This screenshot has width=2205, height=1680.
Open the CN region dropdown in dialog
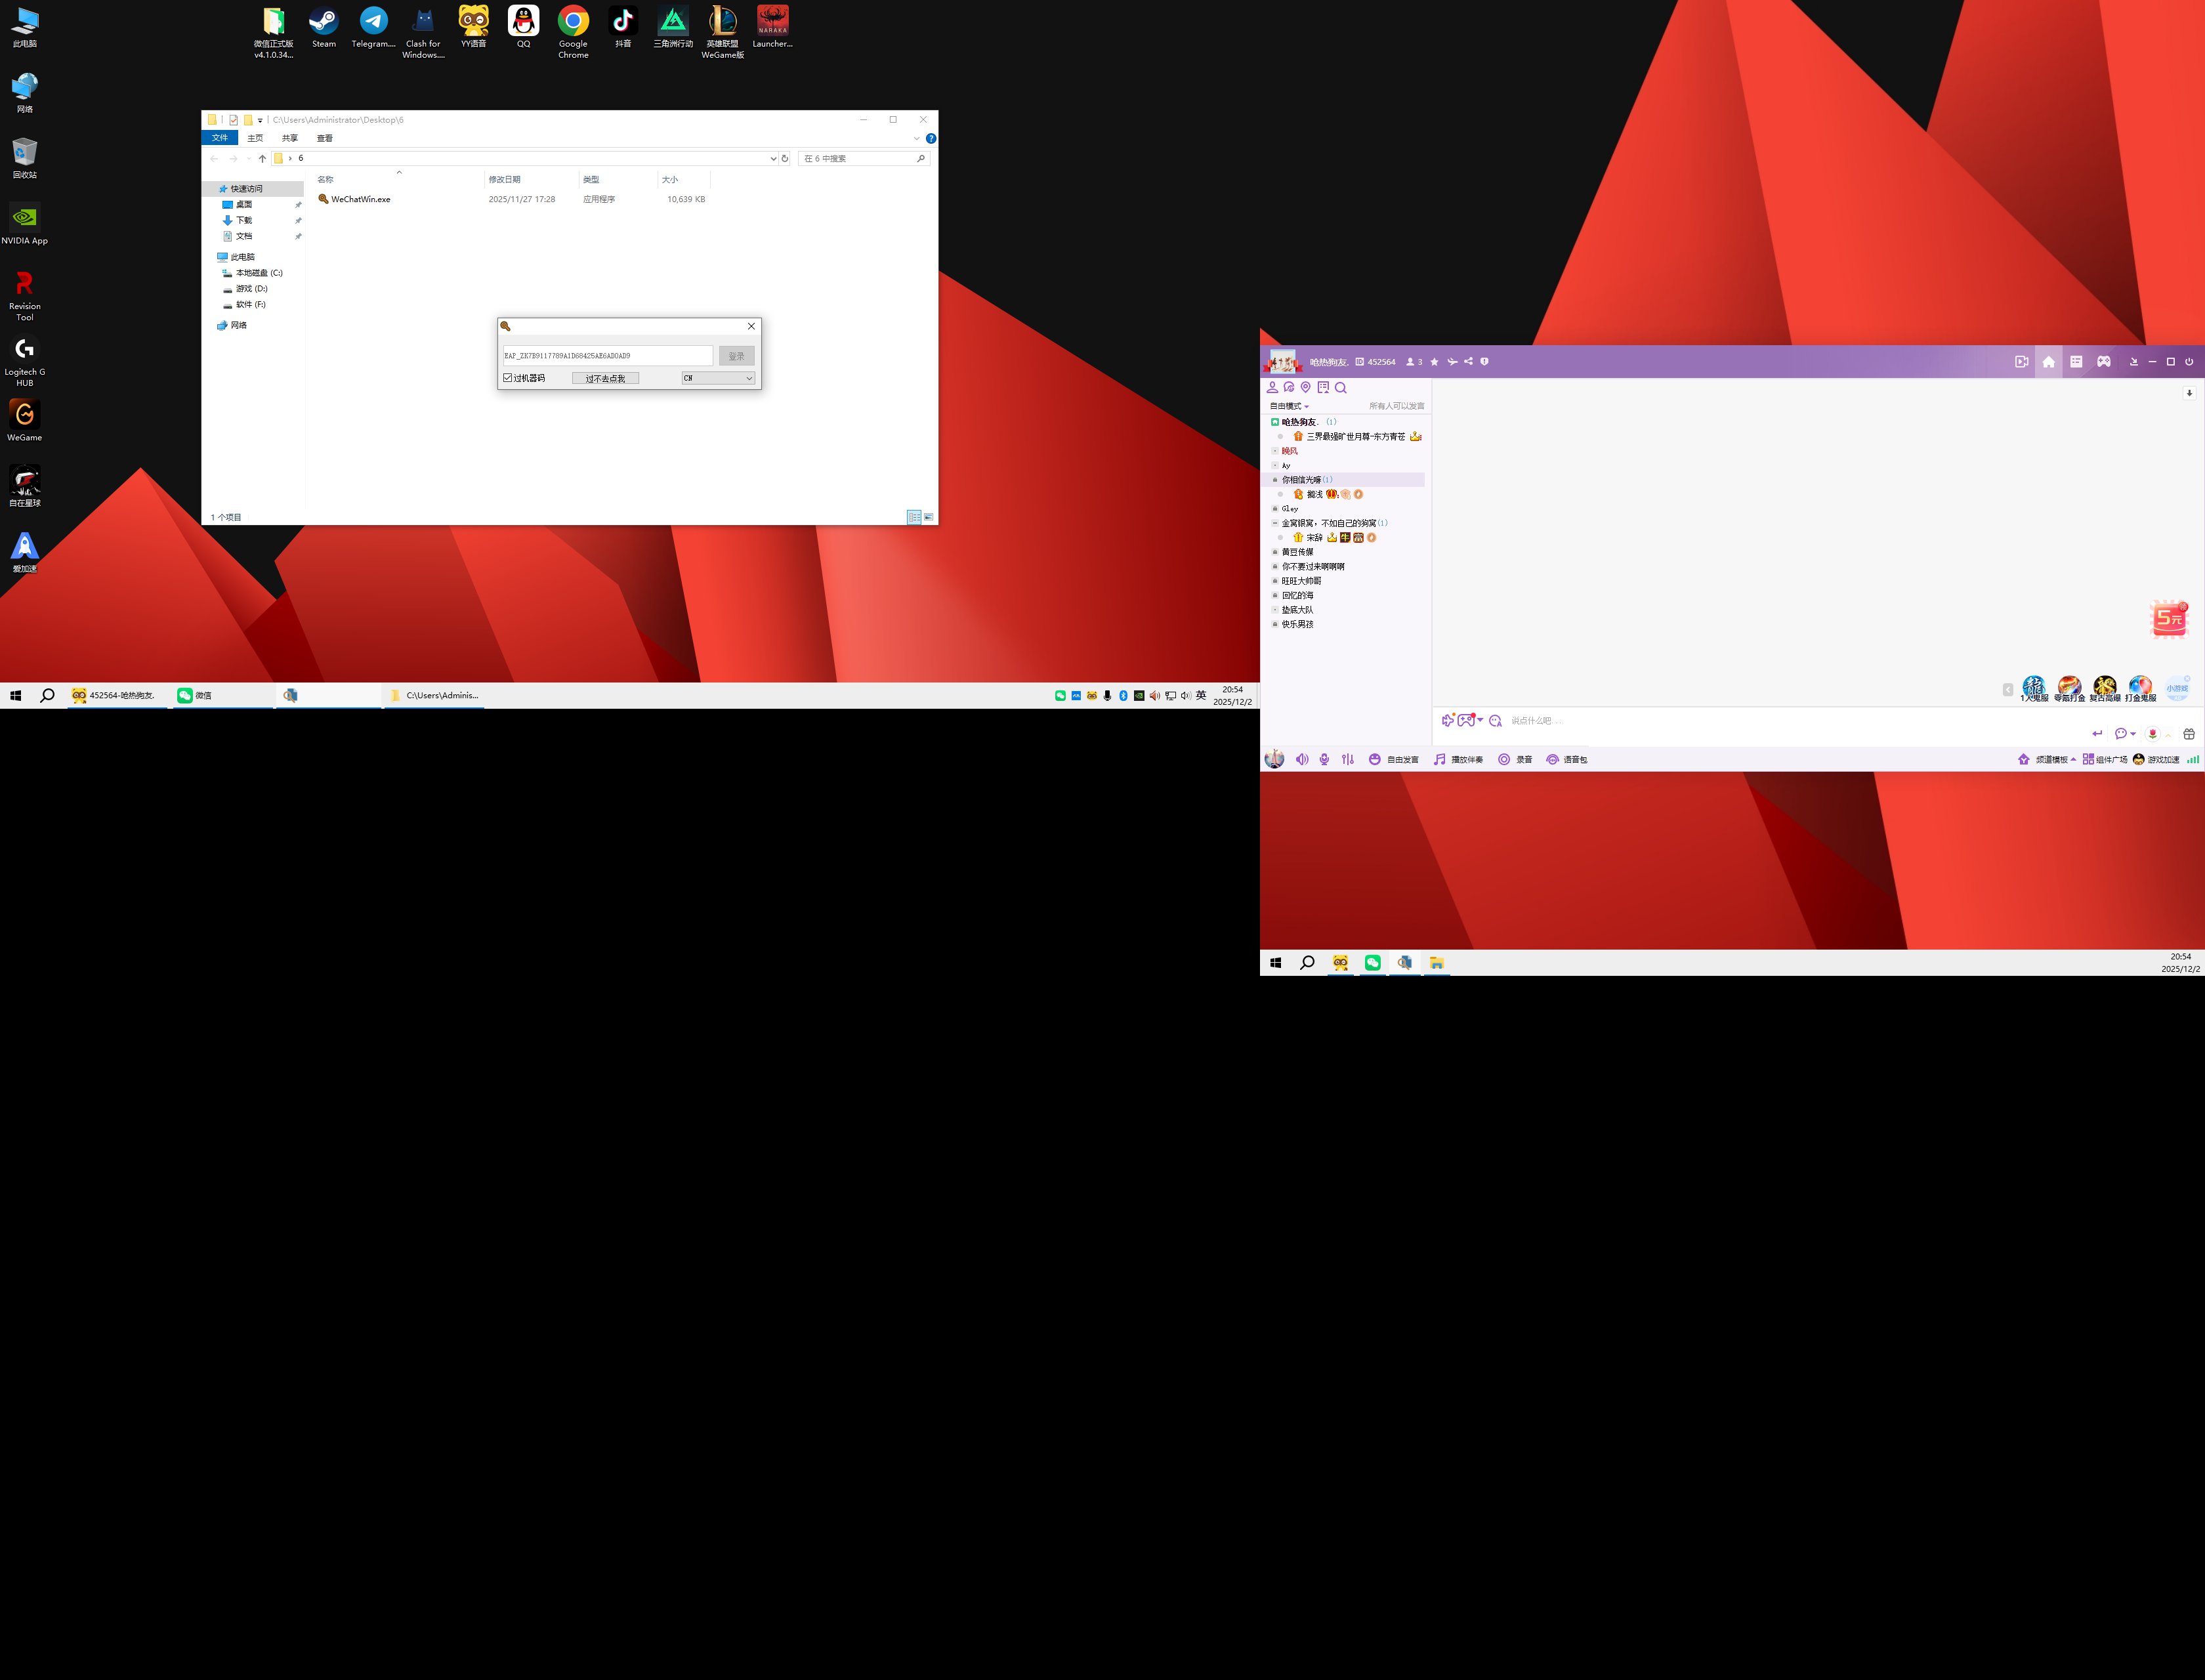(x=718, y=378)
